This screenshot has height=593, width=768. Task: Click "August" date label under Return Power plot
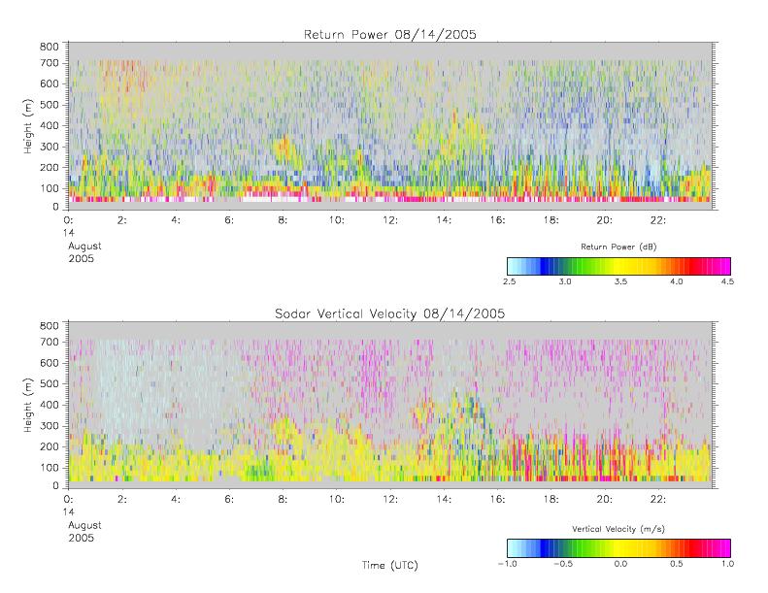(x=84, y=247)
